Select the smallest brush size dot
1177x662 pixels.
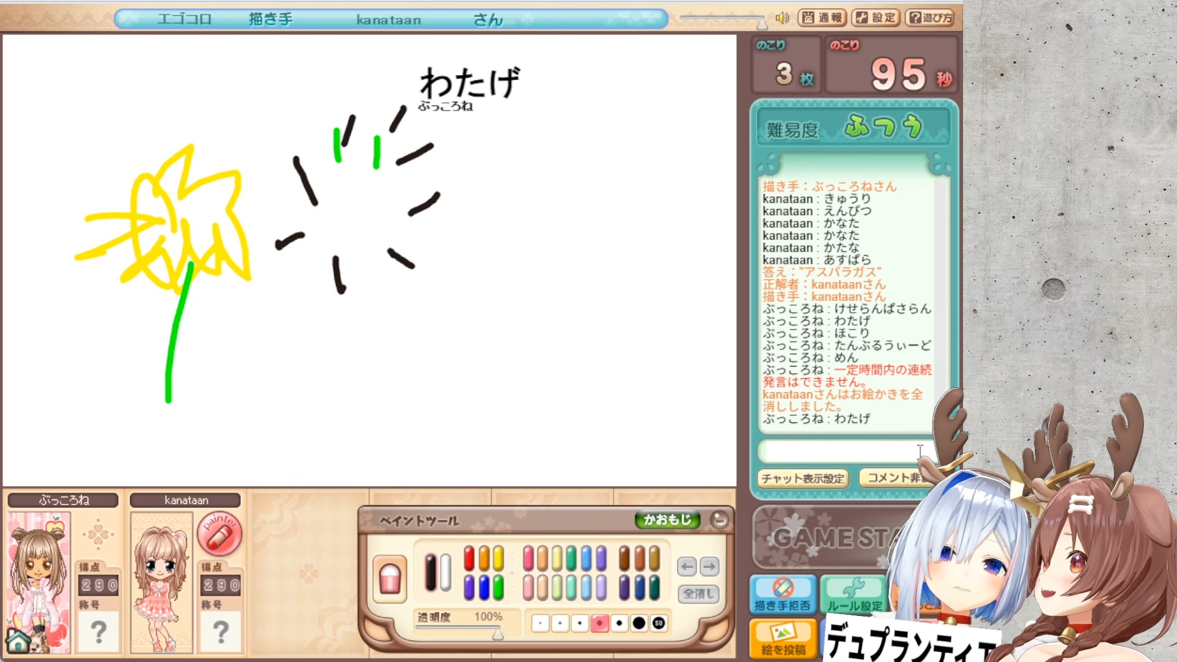coord(540,623)
